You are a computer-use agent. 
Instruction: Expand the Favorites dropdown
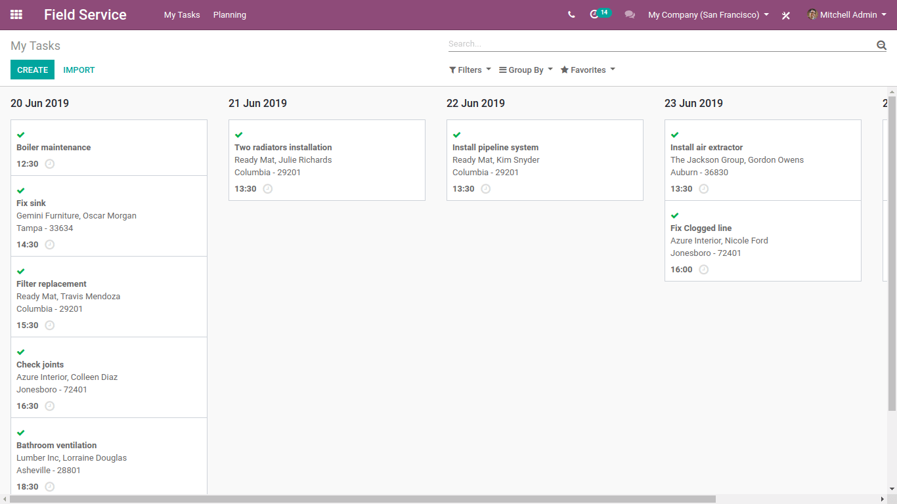point(588,70)
